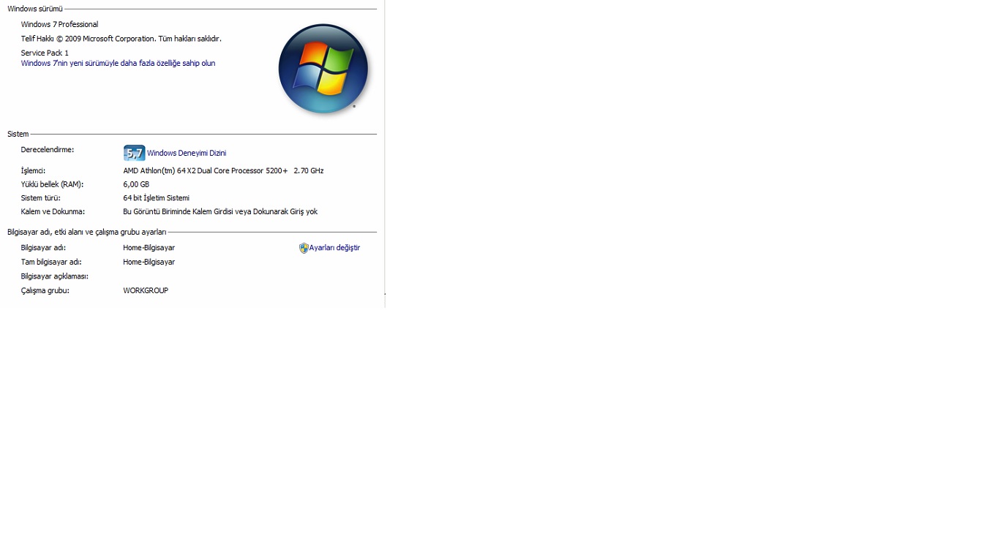Open the Ayarları değiştir link
Image resolution: width=998 pixels, height=541 pixels.
(334, 248)
